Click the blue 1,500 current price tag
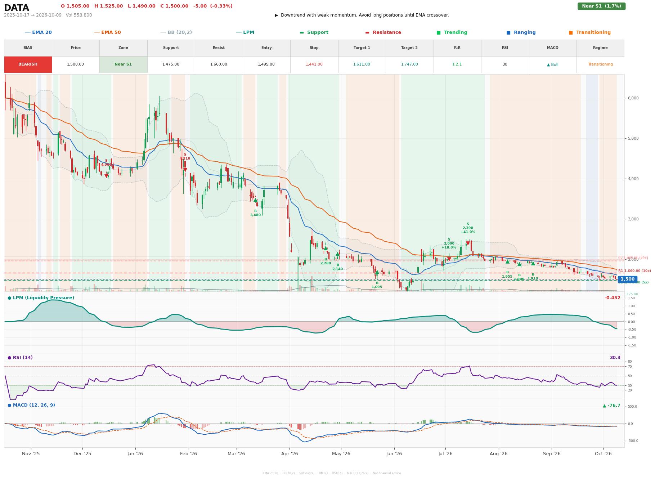 627,279
